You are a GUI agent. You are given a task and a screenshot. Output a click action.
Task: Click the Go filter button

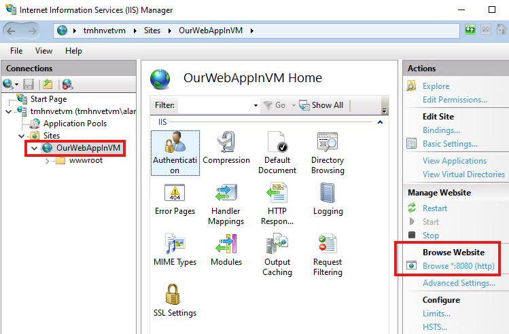[x=275, y=105]
